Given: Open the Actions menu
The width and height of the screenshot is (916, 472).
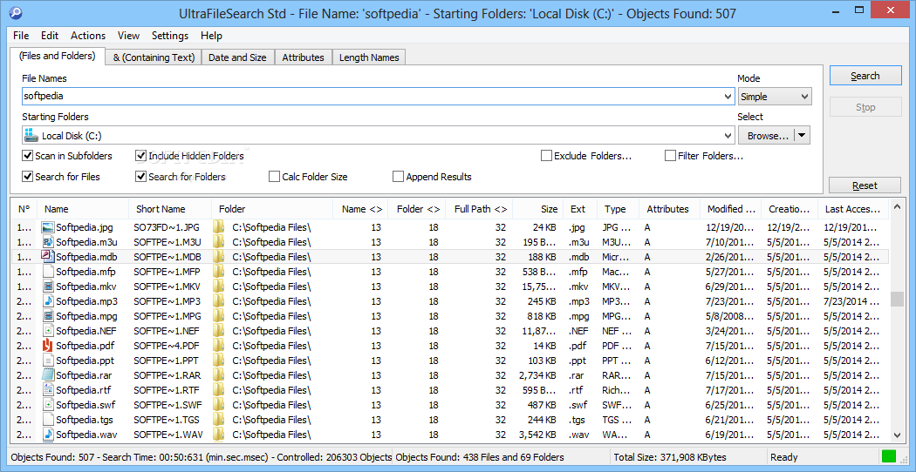Looking at the screenshot, I should (x=88, y=36).
